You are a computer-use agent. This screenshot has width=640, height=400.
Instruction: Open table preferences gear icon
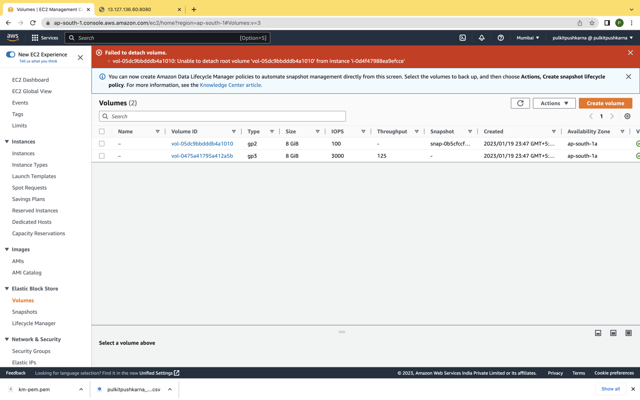point(627,116)
